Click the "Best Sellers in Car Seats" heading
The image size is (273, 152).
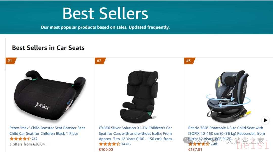coord(48,48)
